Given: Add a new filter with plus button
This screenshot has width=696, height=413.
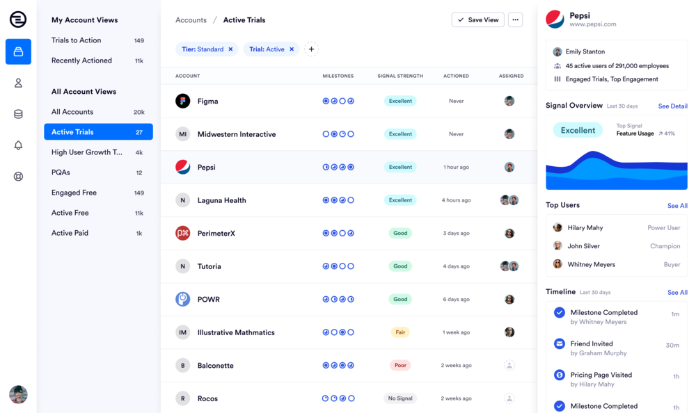Looking at the screenshot, I should pyautogui.click(x=312, y=49).
